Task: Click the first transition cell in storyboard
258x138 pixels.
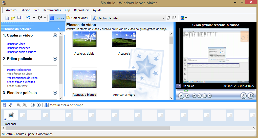Action: pos(23,115)
